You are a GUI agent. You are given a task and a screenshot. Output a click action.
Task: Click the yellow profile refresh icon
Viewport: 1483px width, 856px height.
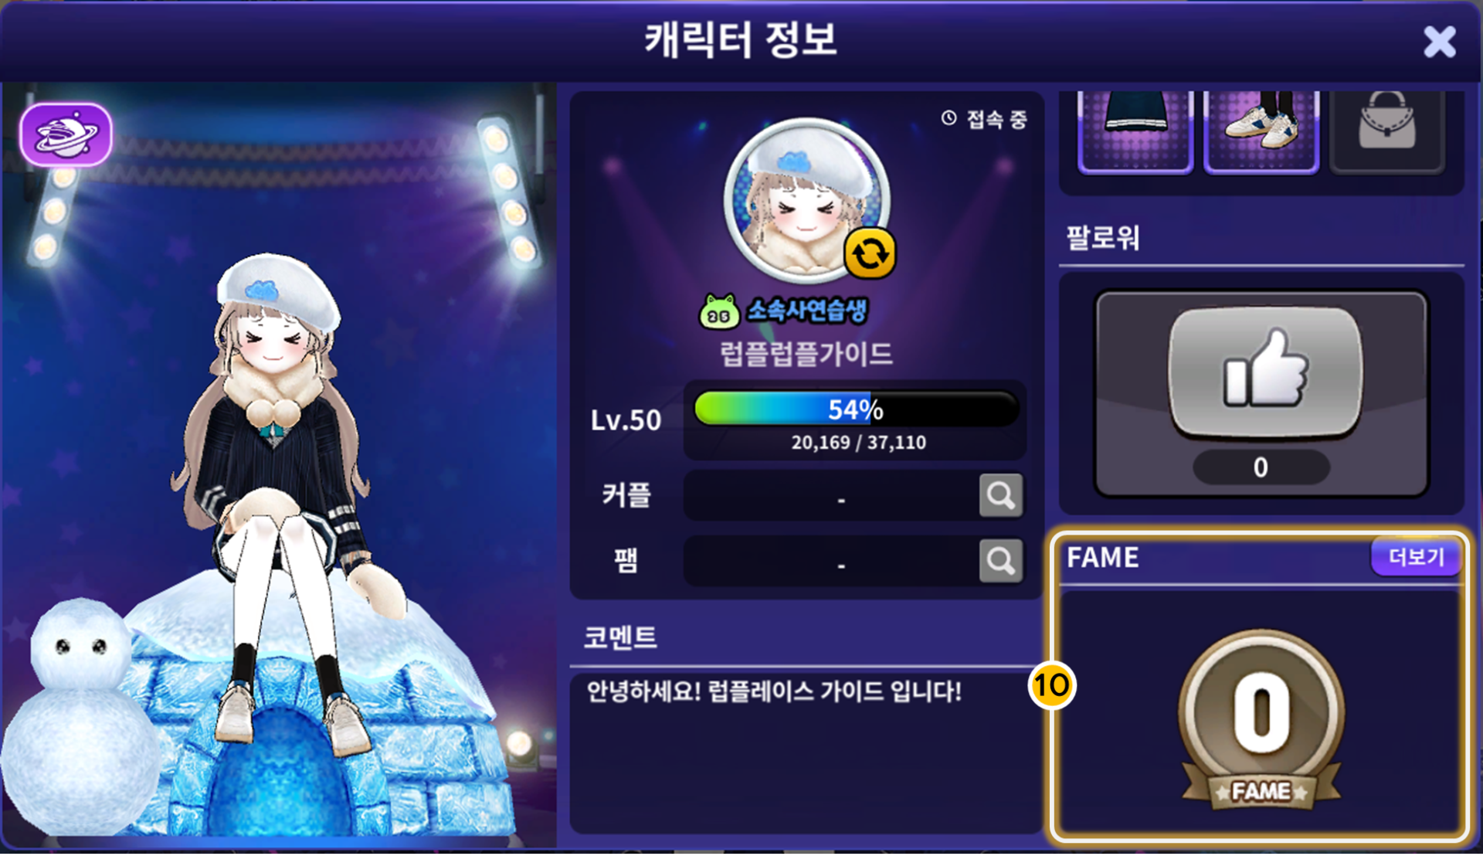[870, 253]
